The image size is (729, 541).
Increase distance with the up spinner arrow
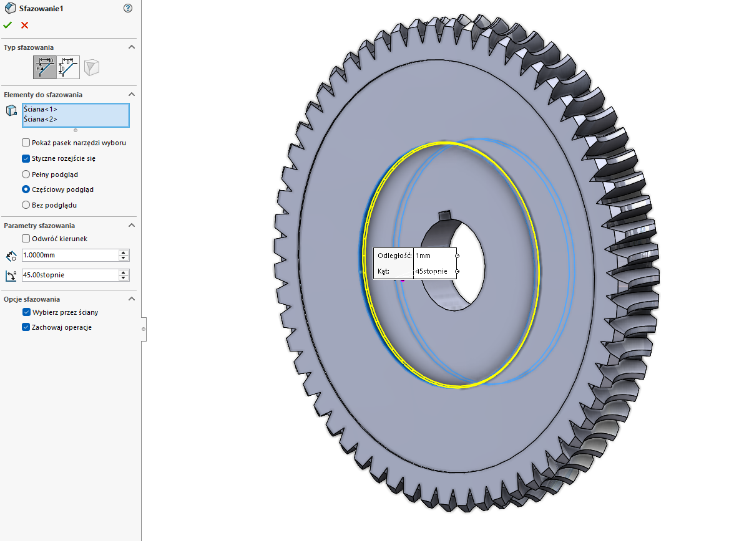(x=124, y=252)
